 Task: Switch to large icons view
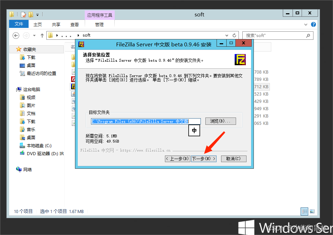click(312, 211)
